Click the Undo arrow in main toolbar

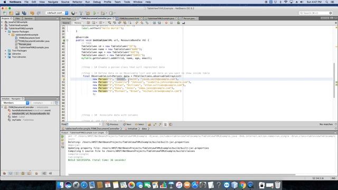click(x=32, y=13)
